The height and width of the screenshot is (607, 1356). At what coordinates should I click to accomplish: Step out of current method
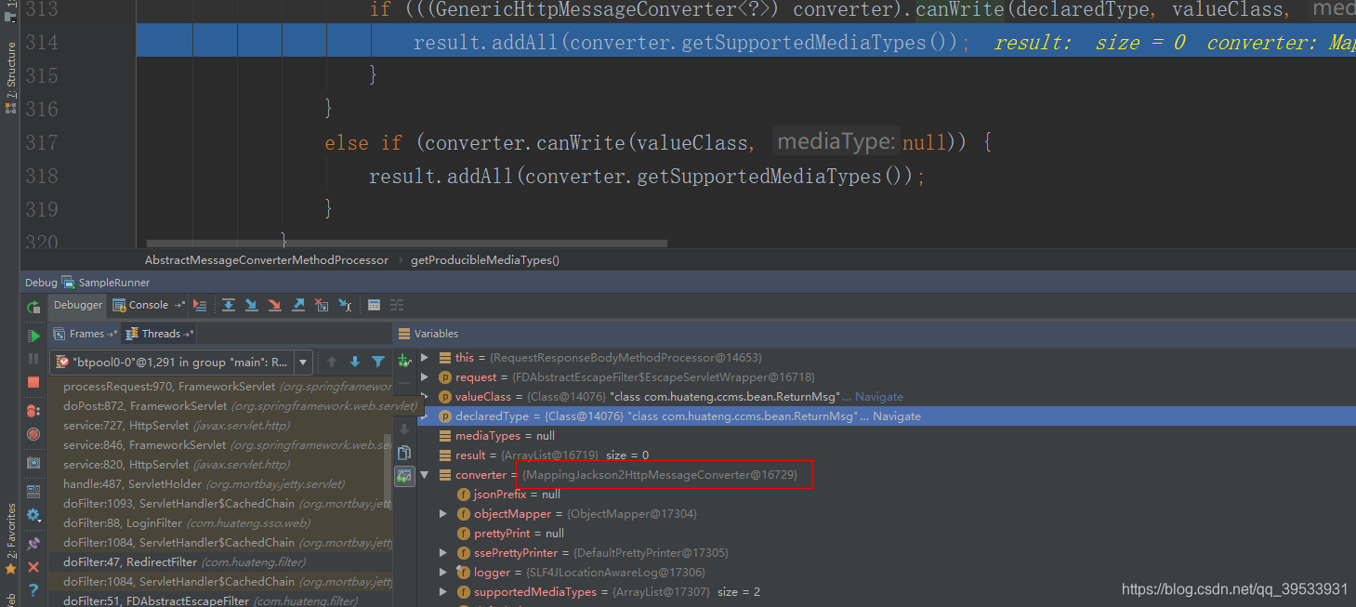coord(298,305)
